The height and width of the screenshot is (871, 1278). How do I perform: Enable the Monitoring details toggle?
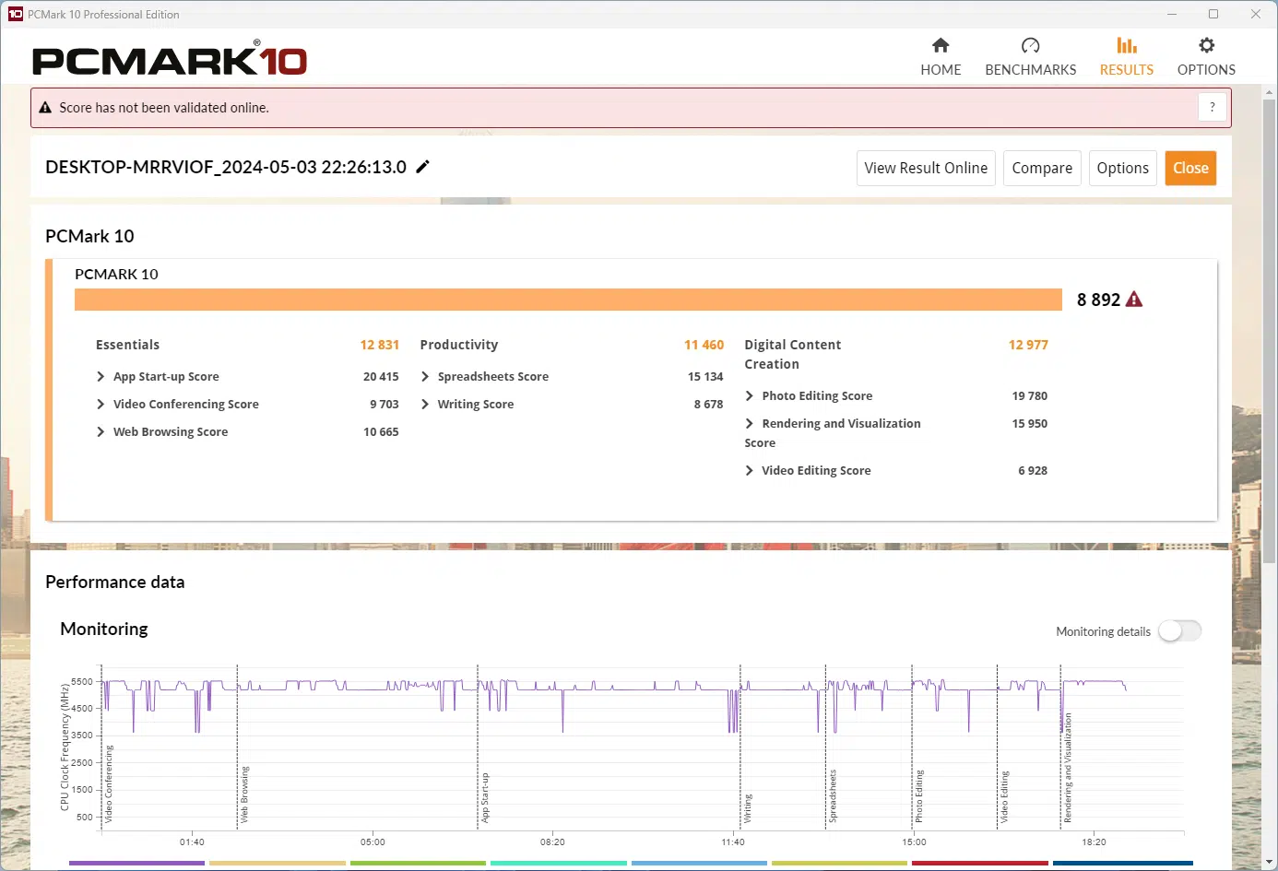pyautogui.click(x=1179, y=630)
